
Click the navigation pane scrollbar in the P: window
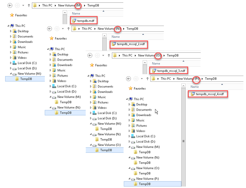(183, 141)
